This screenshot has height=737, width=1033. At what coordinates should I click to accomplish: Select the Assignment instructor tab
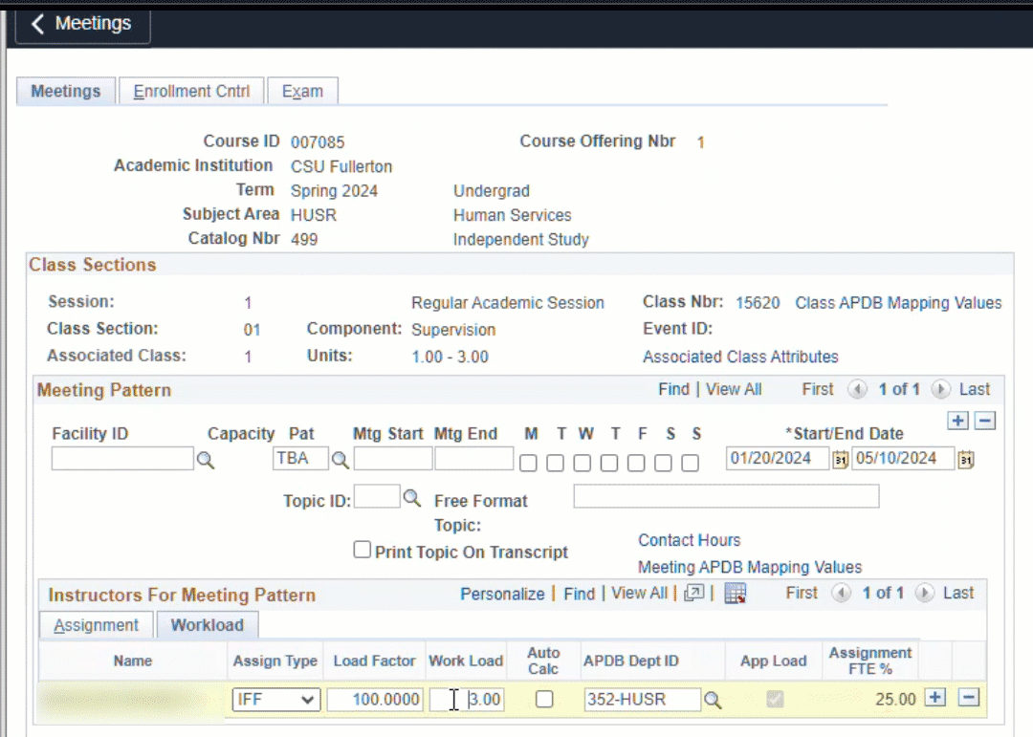click(x=96, y=625)
